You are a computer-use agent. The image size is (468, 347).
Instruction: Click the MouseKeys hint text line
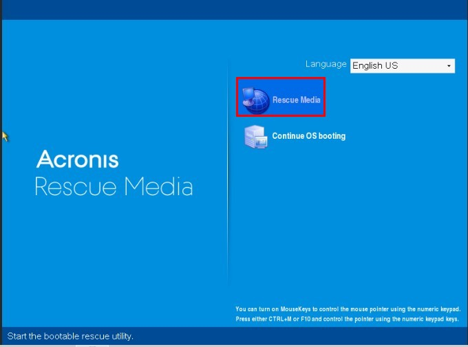point(348,309)
